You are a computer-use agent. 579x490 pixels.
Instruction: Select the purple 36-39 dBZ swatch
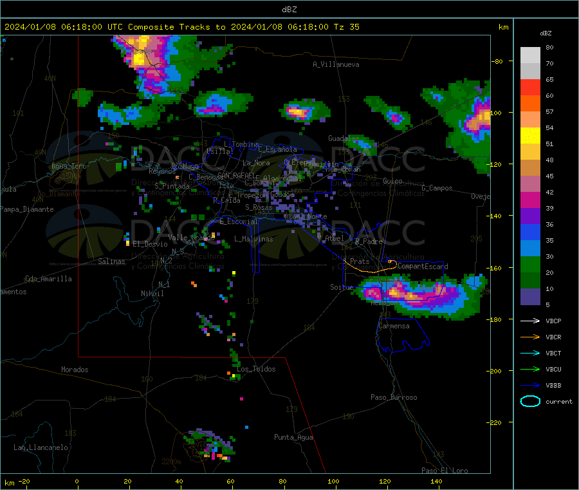pos(530,216)
